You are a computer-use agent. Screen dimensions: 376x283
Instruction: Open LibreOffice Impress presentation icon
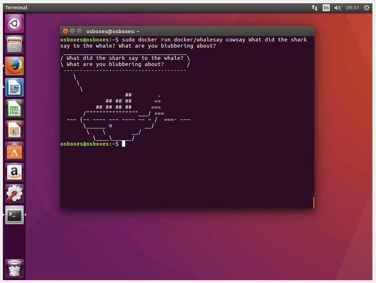pos(14,130)
